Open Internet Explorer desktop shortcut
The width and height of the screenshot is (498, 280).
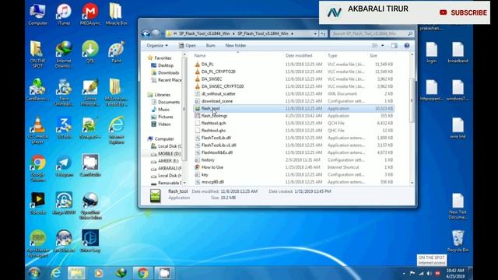point(117,130)
